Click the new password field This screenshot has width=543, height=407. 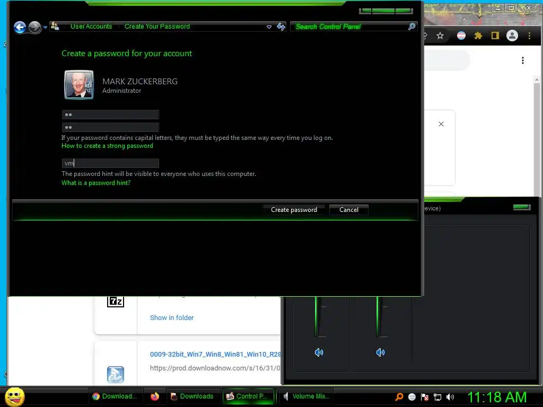pos(110,114)
